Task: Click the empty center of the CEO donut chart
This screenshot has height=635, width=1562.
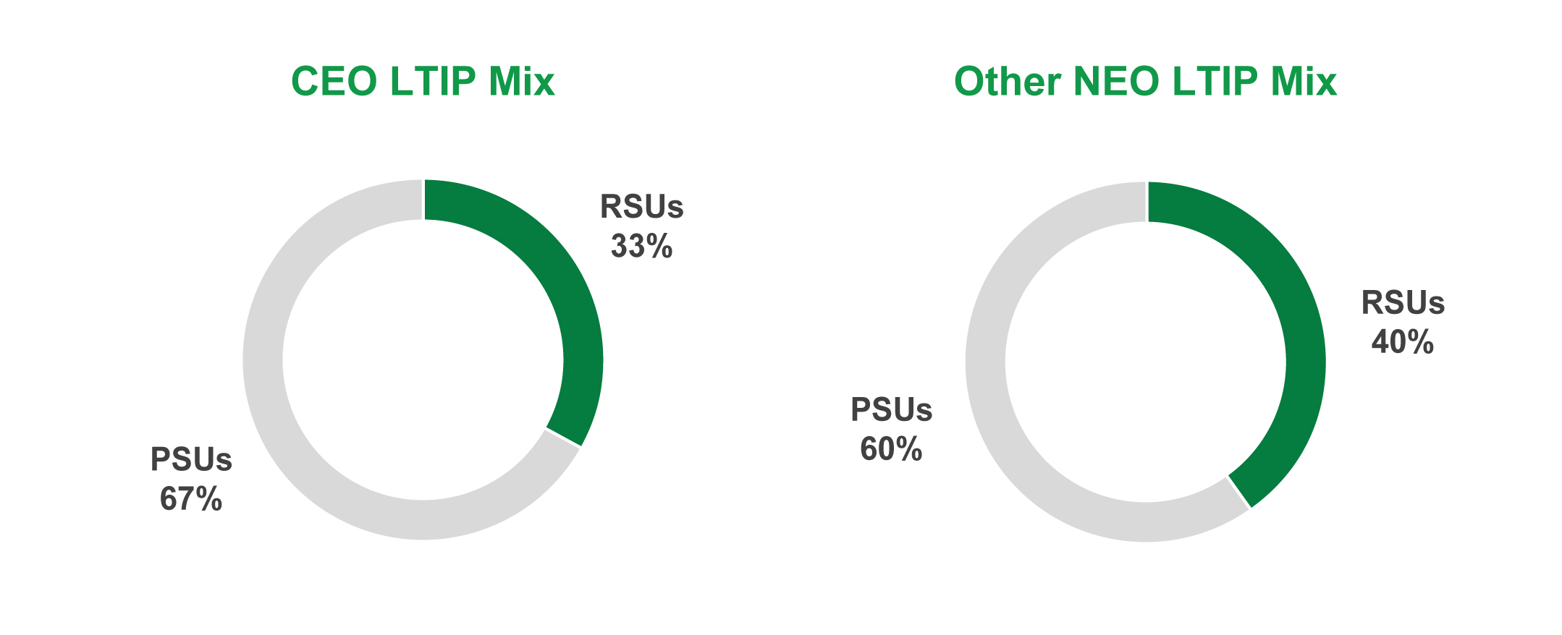Action: [423, 359]
